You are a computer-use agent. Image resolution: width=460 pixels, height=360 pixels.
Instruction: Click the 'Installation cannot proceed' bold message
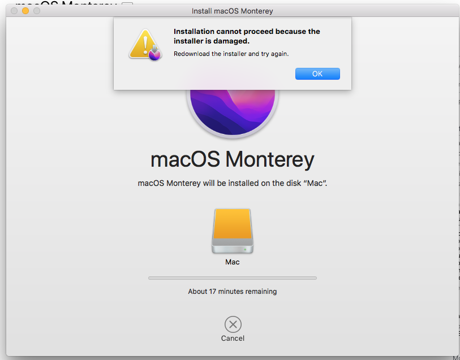tap(247, 36)
